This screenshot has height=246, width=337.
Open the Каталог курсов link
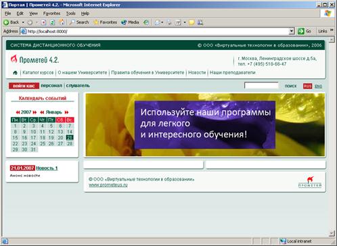[x=38, y=72]
